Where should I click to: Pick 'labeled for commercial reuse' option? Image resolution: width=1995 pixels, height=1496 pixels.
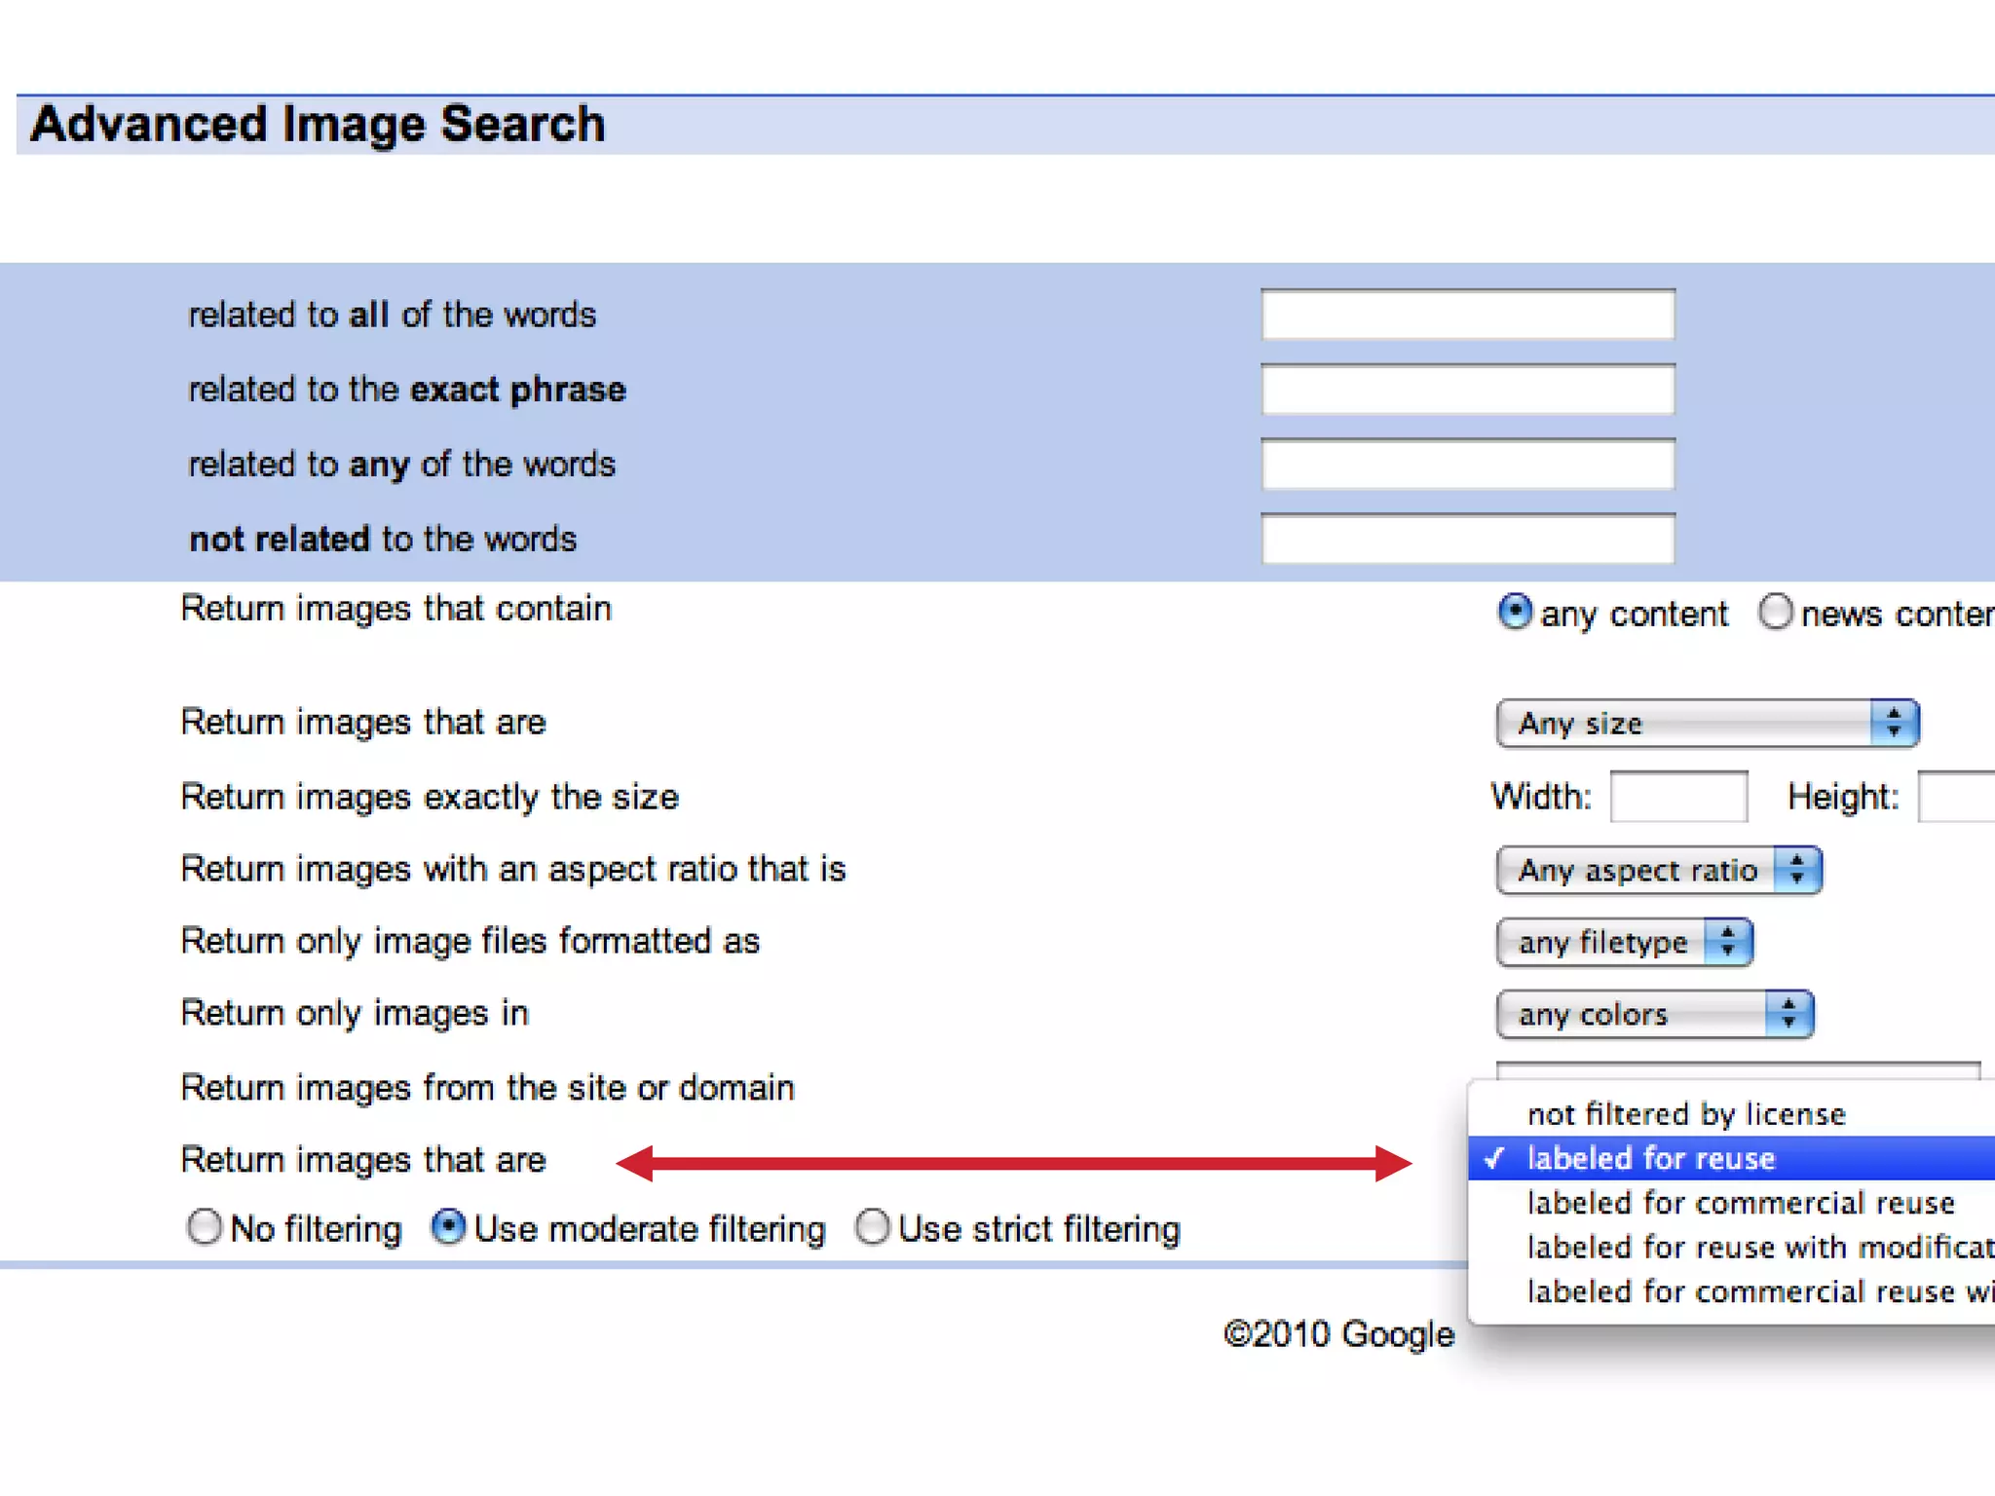tap(1740, 1203)
